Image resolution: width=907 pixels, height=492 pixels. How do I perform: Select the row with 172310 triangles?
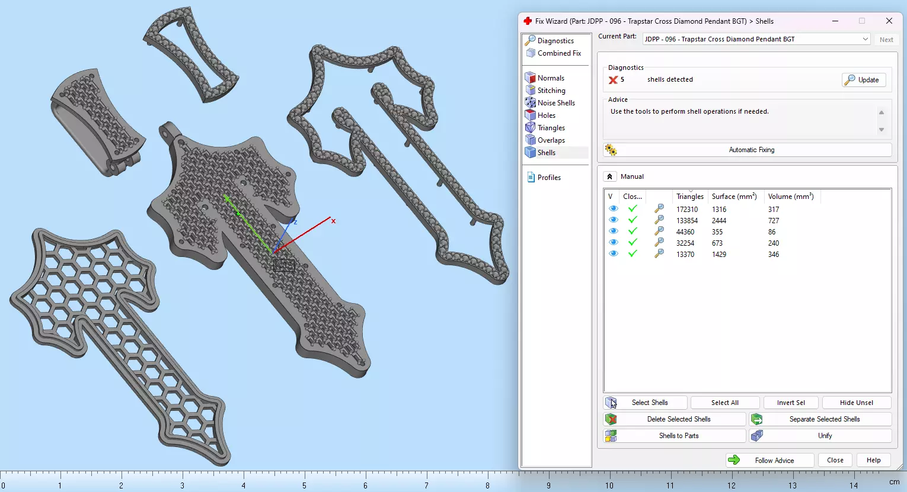tap(747, 209)
